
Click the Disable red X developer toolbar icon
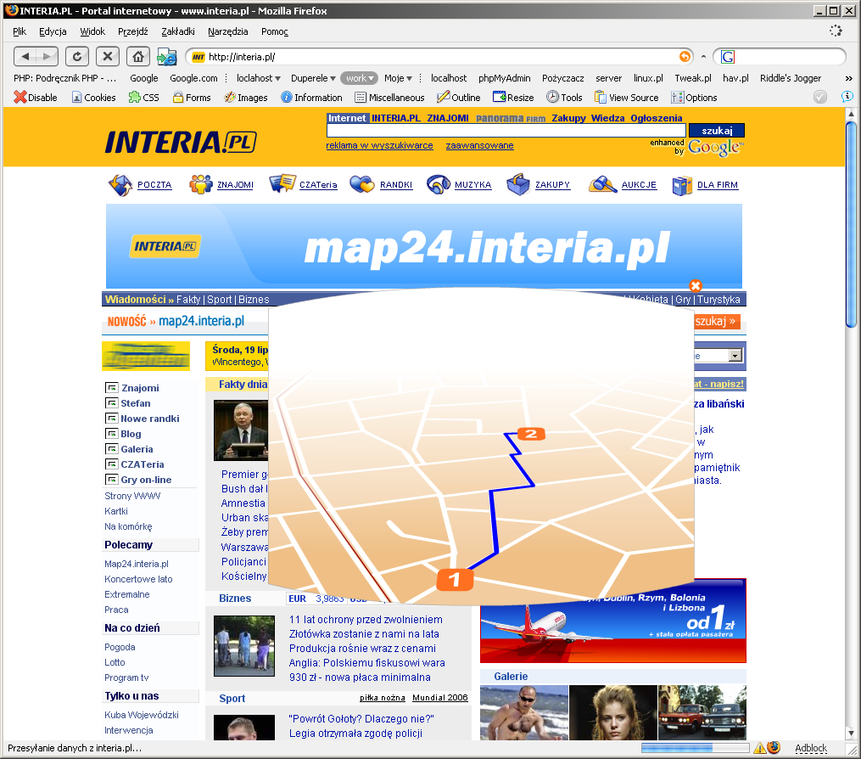[x=20, y=98]
